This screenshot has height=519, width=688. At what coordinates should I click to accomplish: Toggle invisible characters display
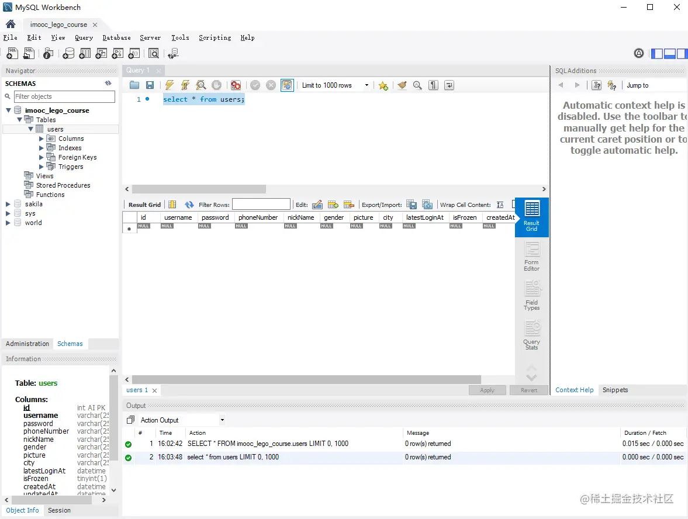tap(434, 85)
